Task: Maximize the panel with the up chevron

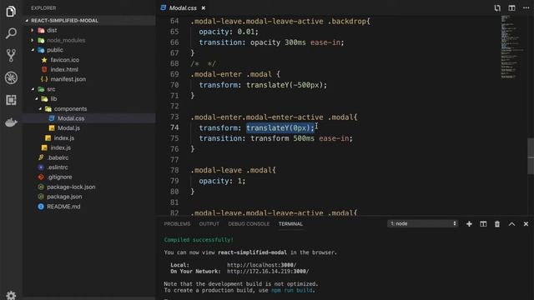Action: pyautogui.click(x=511, y=224)
